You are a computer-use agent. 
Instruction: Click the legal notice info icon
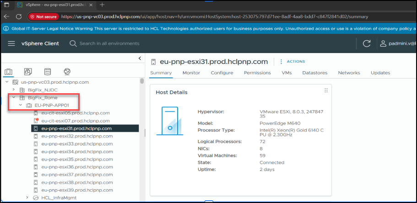pos(6,28)
